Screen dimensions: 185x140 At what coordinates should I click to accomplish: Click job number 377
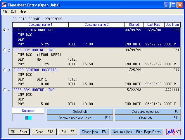coord(176,70)
